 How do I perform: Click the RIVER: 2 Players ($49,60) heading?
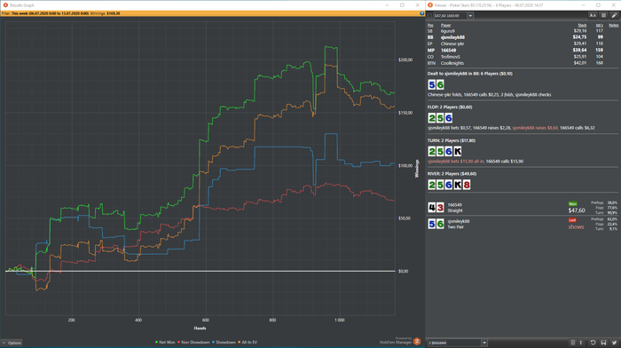pos(452,174)
